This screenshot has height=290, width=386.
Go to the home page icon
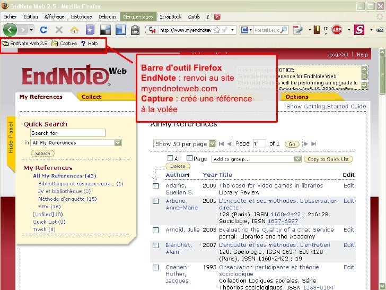[x=74, y=30]
